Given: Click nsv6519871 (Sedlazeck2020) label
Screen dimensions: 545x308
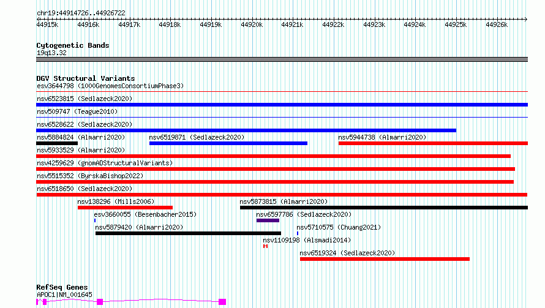Looking at the screenshot, I should (197, 137).
